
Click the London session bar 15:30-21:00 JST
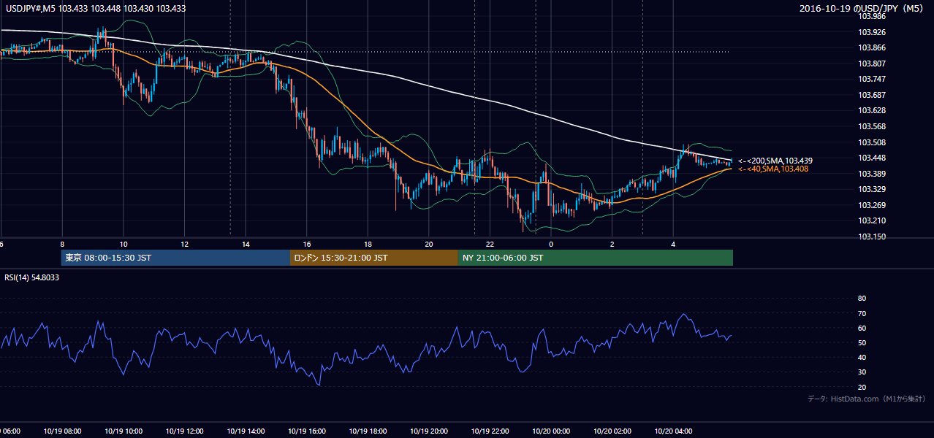(374, 258)
